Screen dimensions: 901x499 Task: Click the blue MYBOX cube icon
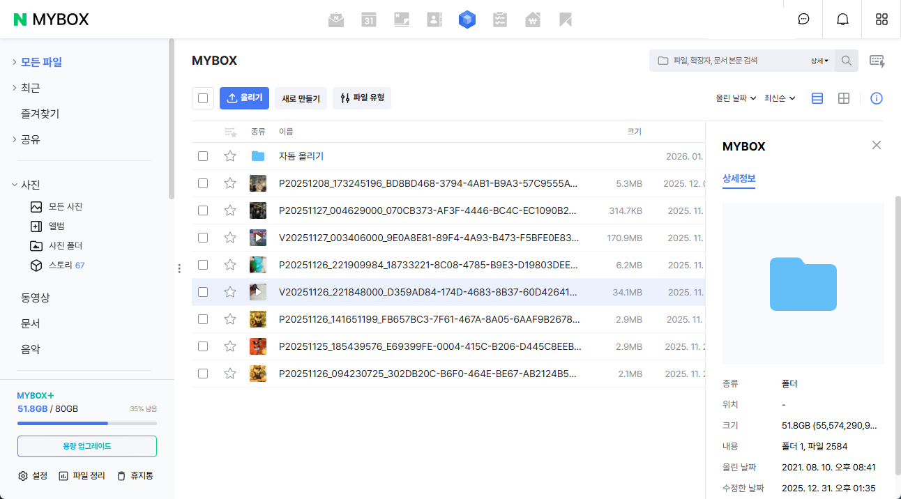click(x=467, y=20)
